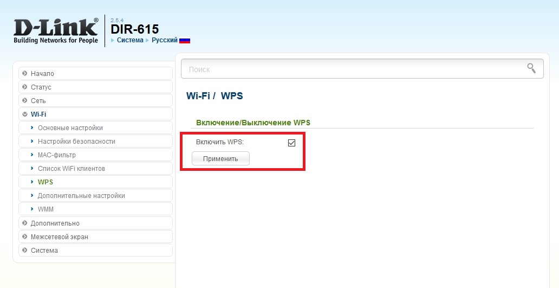Expand the Дополнительно menu section
The height and width of the screenshot is (288, 559).
click(55, 223)
